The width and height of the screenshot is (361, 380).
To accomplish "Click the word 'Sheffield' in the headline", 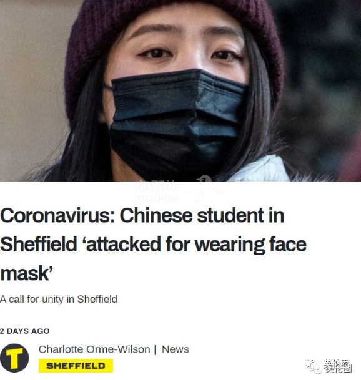I will click(39, 245).
